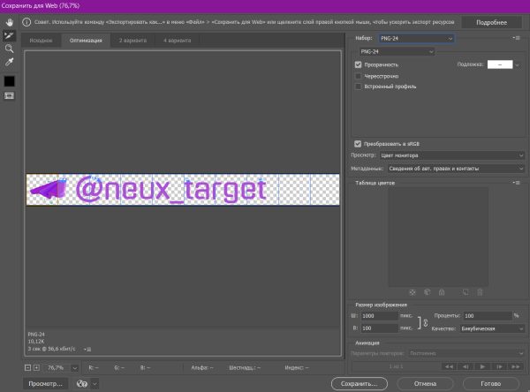This screenshot has height=392, width=530.
Task: Select the Eyedropper tool
Action: coord(9,63)
